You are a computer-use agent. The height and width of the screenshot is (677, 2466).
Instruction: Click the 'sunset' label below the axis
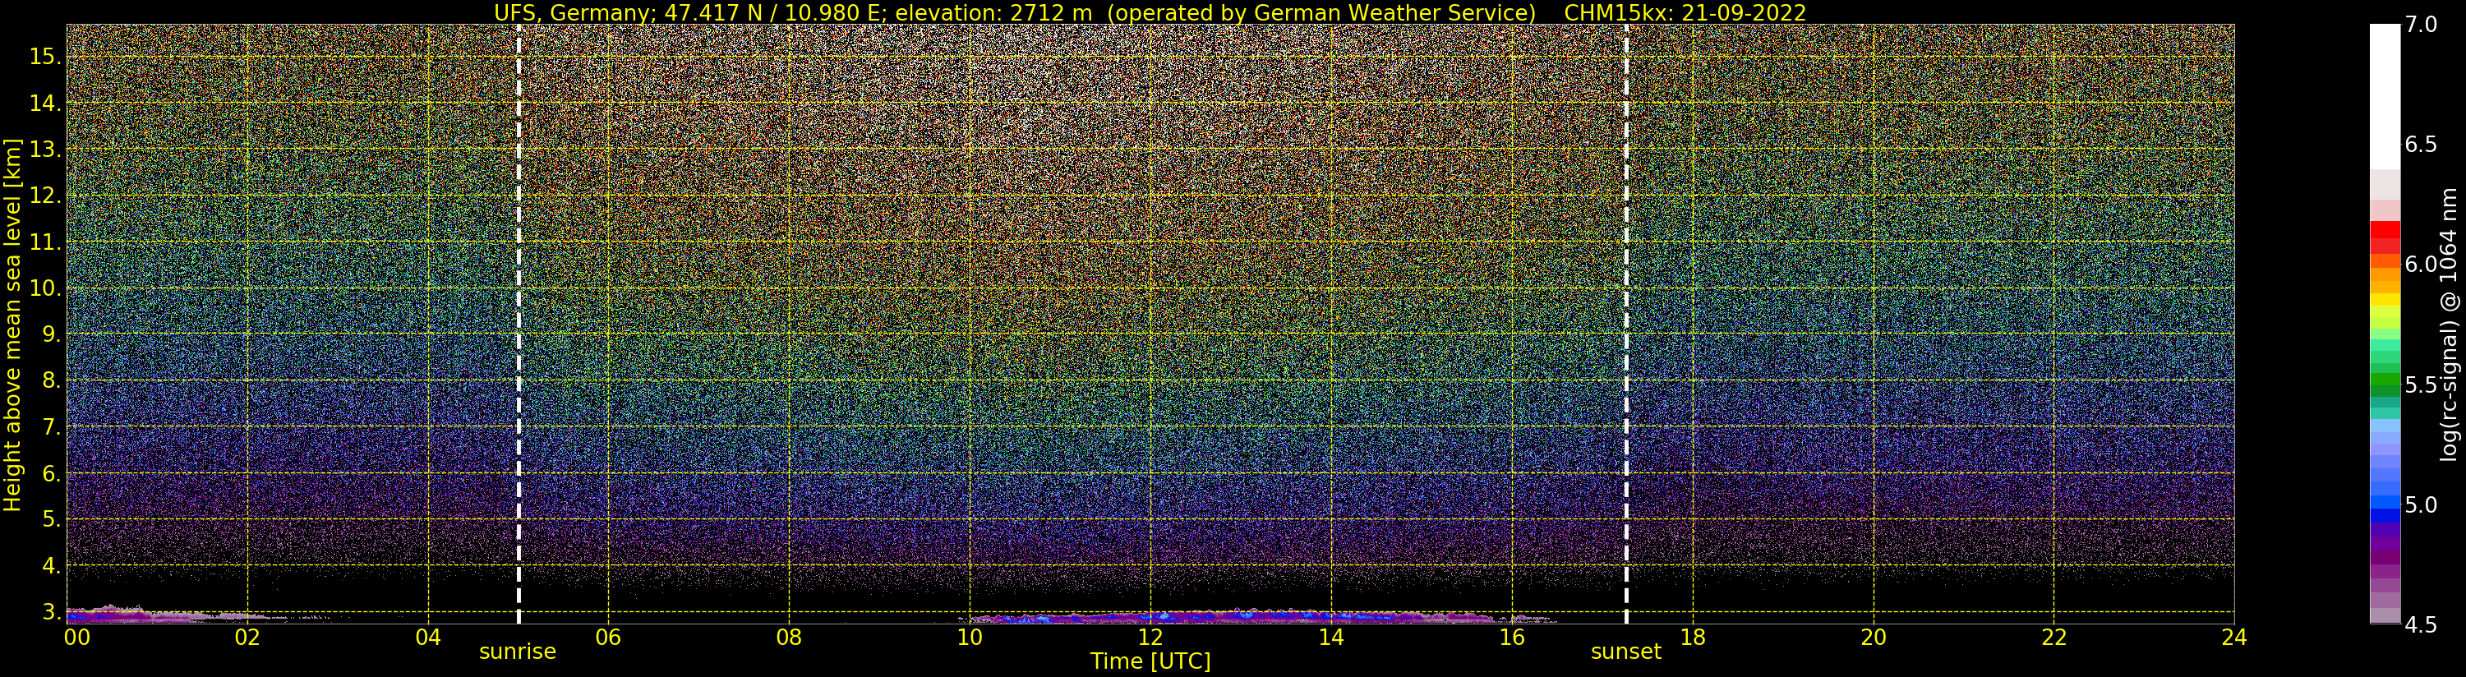(1625, 652)
